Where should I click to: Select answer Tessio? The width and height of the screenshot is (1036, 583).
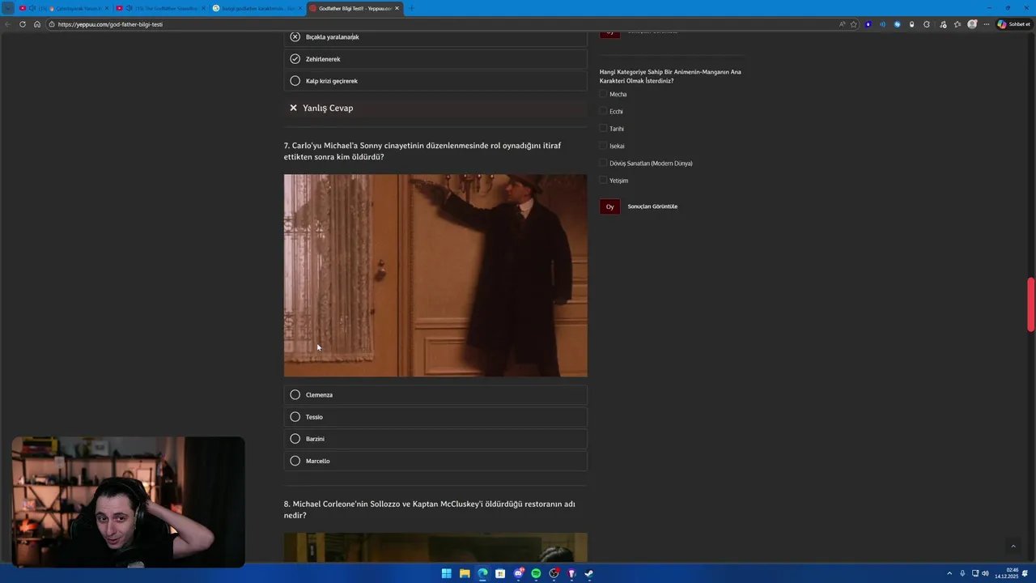[435, 417]
